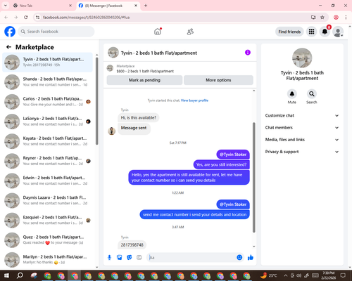Screen dimensions: 352x281
Task: Open the Quez conversation
Action: tap(47, 240)
